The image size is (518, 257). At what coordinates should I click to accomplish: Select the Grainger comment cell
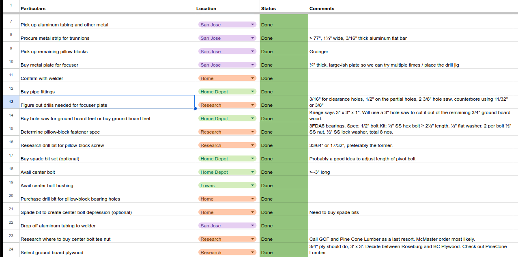click(412, 52)
